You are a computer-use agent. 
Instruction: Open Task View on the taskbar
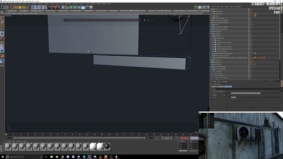click(46, 157)
